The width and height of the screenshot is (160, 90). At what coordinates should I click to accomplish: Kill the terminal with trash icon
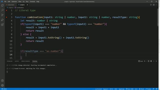(151, 61)
